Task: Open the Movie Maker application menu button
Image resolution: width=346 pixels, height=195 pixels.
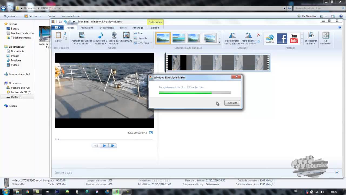Action: coord(58,27)
